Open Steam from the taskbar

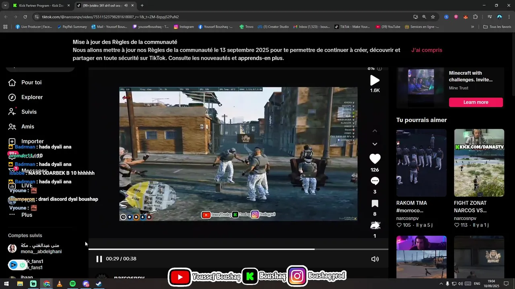point(99,284)
